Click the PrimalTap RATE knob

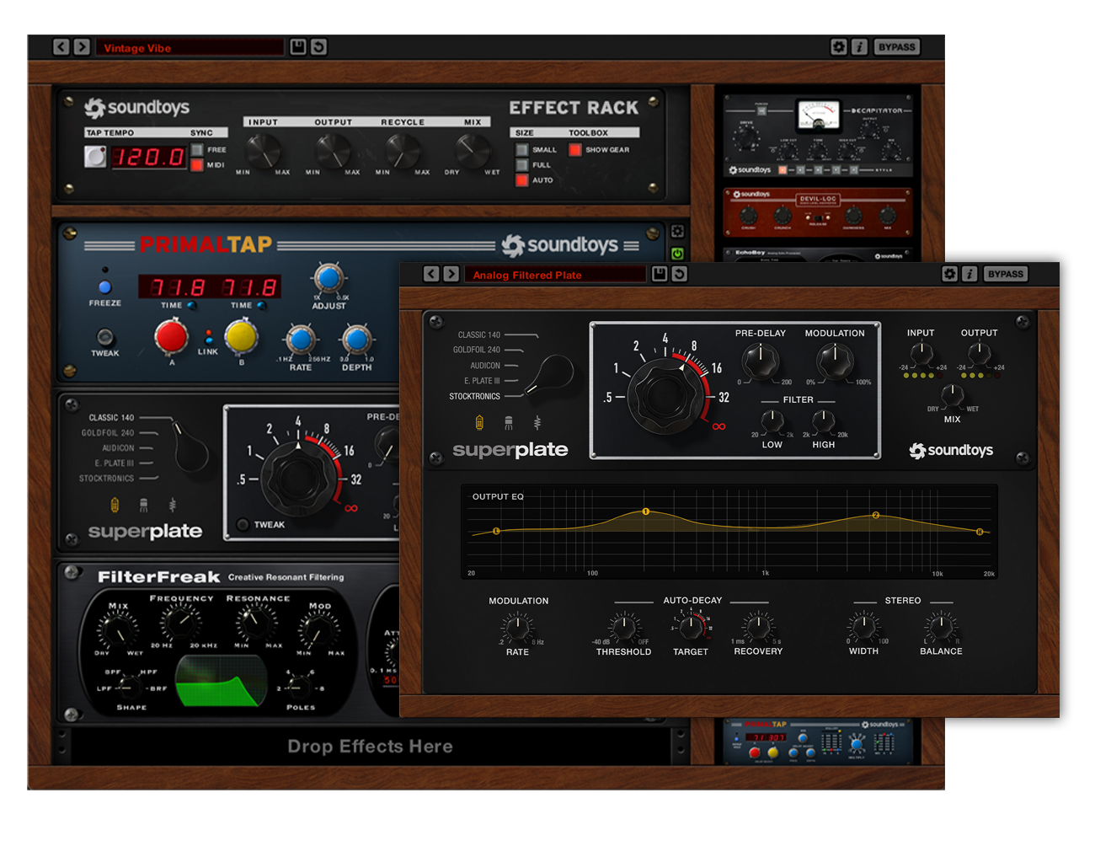tap(301, 340)
